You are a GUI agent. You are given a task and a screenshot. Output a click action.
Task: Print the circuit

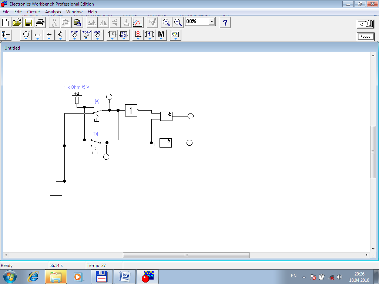[40, 23]
